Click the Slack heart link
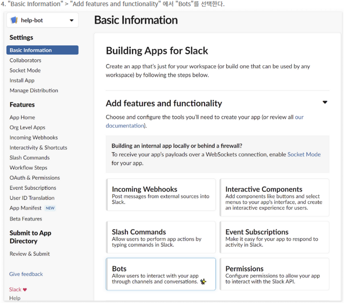Screen dimensions: 344x303 pyautogui.click(x=18, y=290)
